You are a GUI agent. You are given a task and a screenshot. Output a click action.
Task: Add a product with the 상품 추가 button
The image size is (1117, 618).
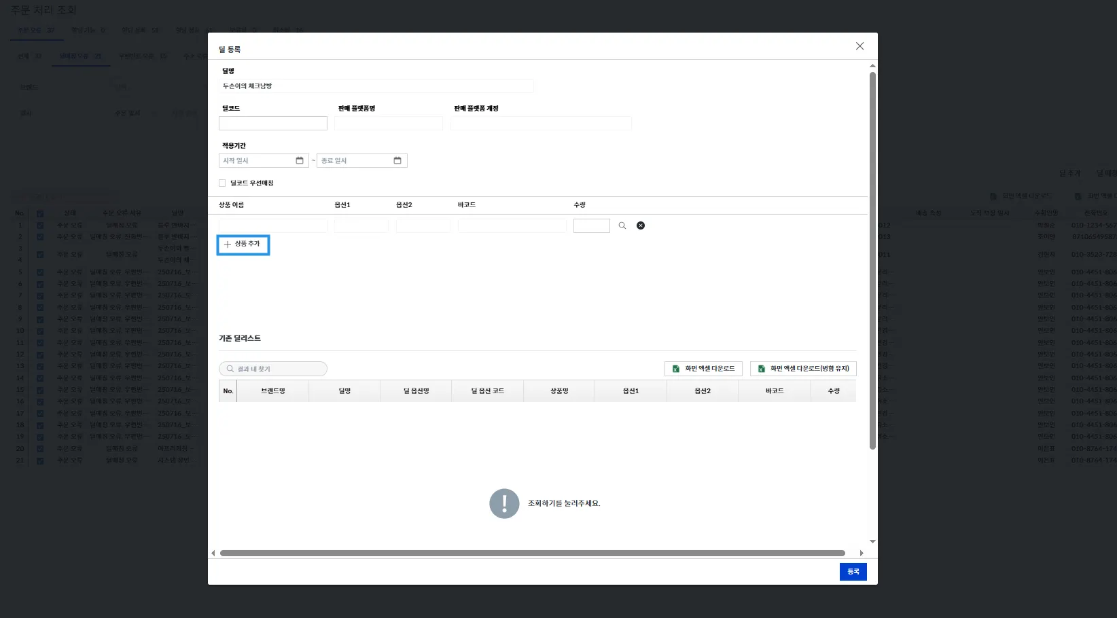pos(243,244)
